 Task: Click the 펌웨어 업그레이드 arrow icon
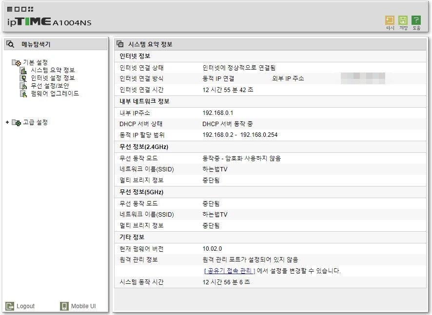(24, 94)
